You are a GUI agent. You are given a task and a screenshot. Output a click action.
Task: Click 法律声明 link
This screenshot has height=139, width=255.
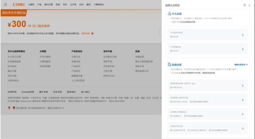pos(12,92)
